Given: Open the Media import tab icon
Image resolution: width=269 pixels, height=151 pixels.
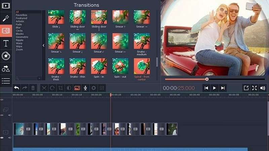Looking at the screenshot, I should point(6,6).
